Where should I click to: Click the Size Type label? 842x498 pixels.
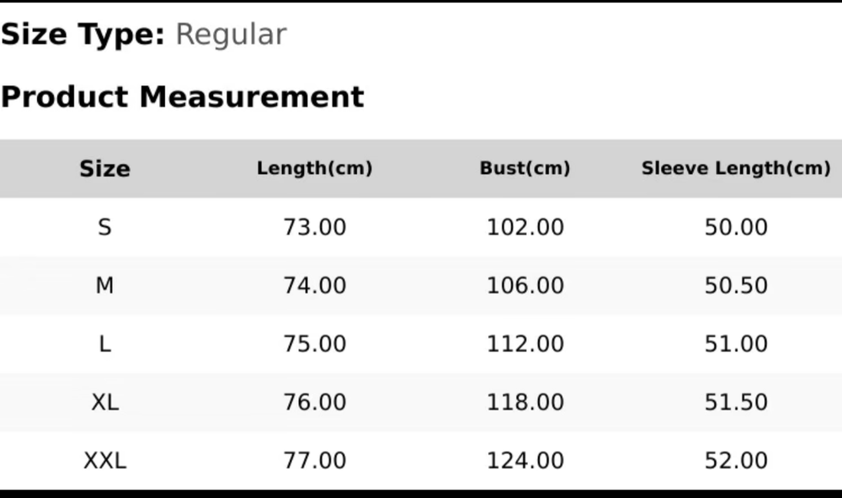tap(83, 34)
